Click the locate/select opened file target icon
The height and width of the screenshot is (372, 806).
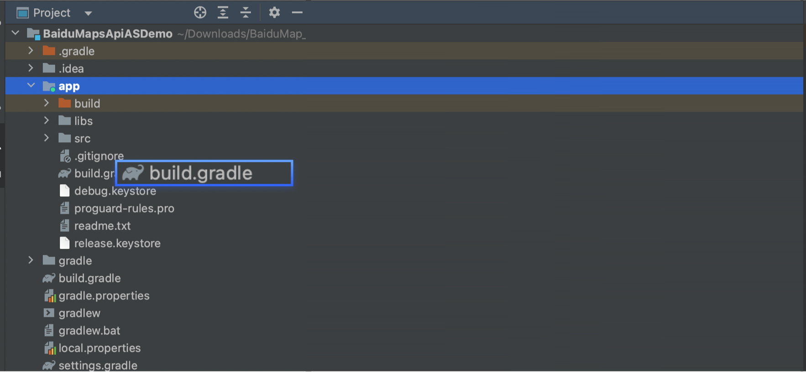click(200, 13)
